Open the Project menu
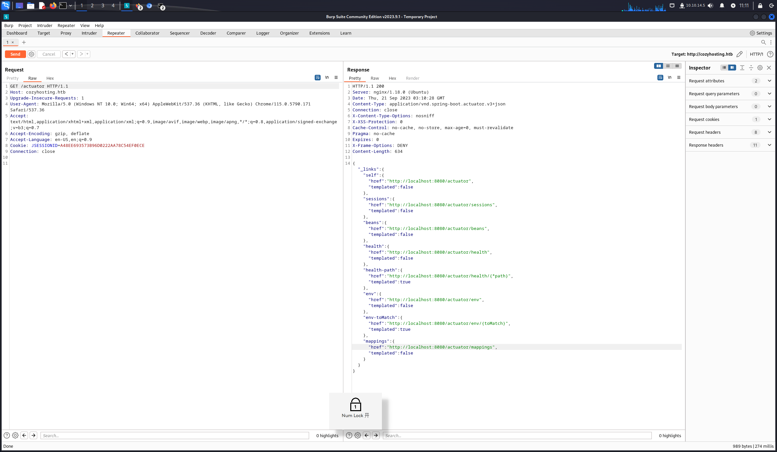777x452 pixels. 25,25
